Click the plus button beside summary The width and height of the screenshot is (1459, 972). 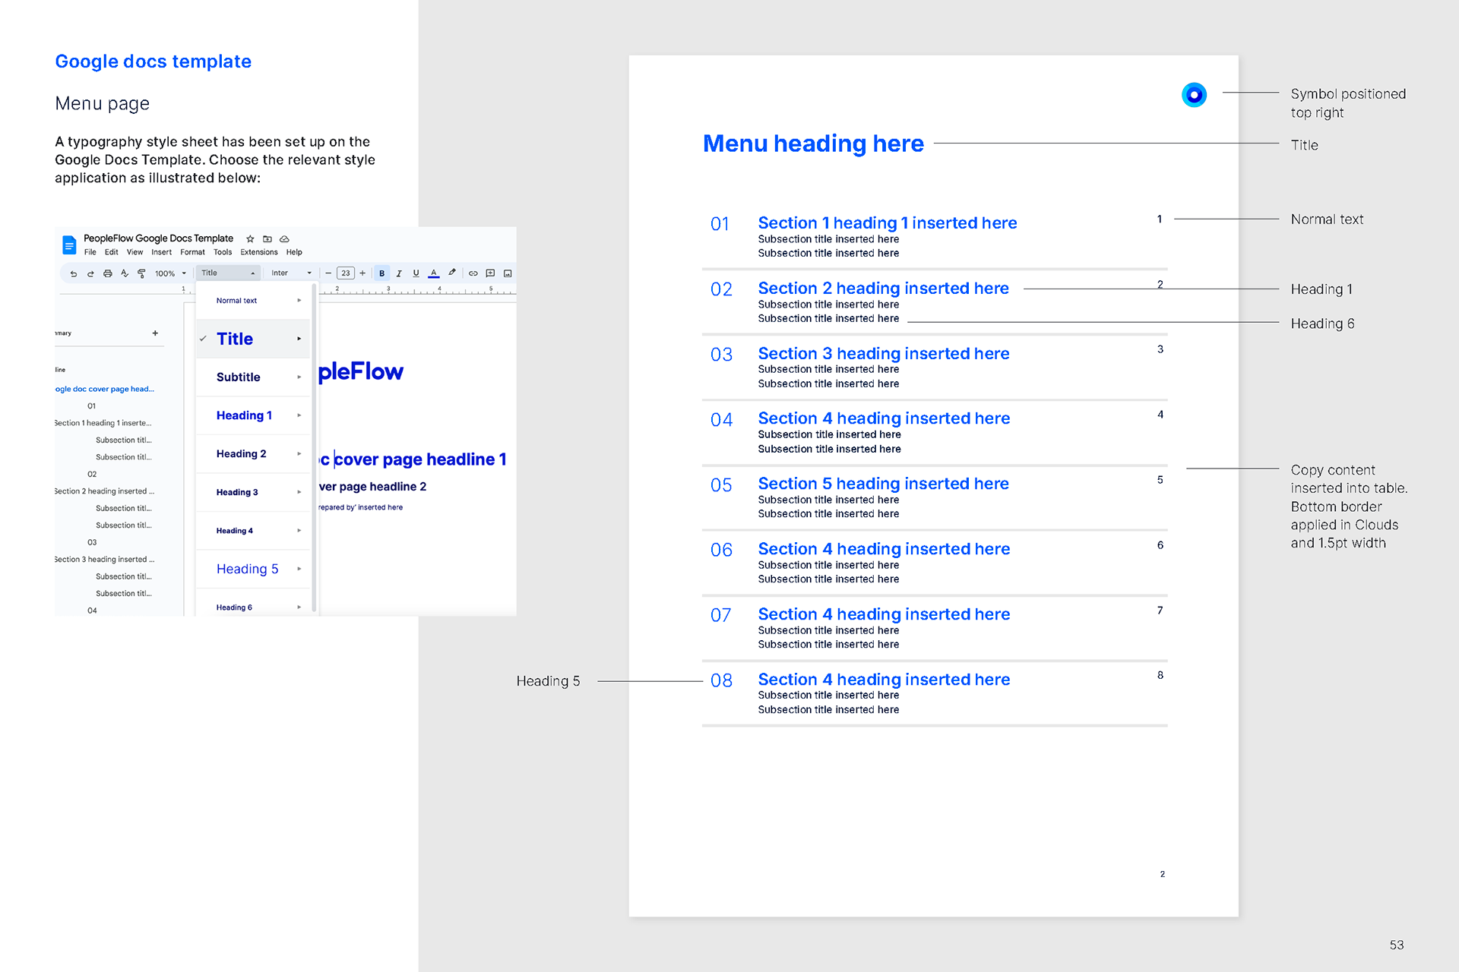[x=155, y=333]
